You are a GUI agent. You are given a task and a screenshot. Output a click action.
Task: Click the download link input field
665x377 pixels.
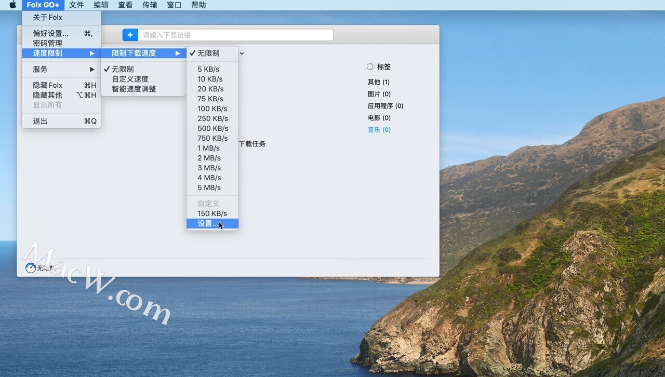click(235, 35)
